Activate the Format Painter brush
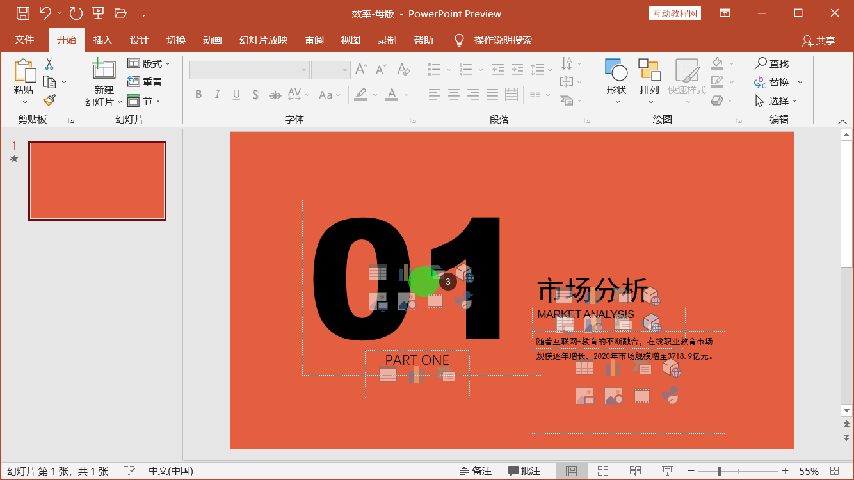This screenshot has width=854, height=480. coord(49,100)
